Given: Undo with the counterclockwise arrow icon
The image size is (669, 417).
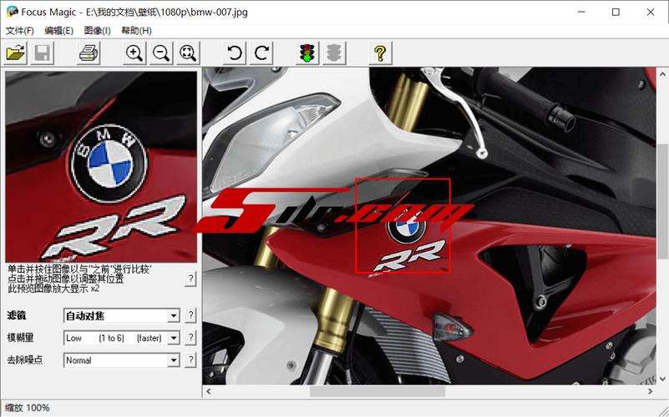Looking at the screenshot, I should (234, 53).
